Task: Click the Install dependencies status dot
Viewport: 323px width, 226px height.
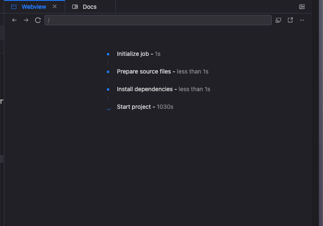Action: tap(108, 89)
